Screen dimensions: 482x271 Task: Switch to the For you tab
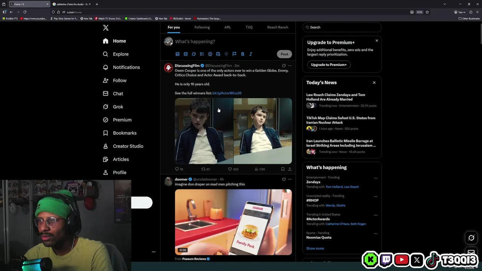(174, 27)
